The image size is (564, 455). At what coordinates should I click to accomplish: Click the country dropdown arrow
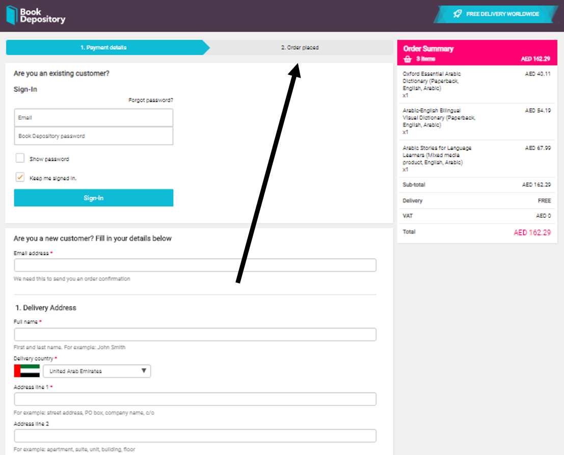click(x=144, y=371)
